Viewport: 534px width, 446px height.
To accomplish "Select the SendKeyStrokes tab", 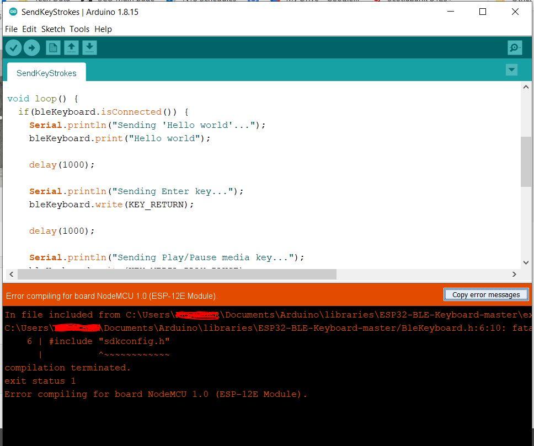I will pyautogui.click(x=46, y=73).
